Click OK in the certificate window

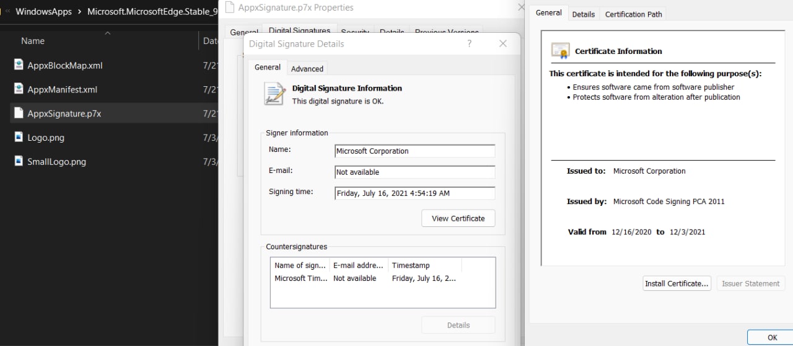point(772,337)
